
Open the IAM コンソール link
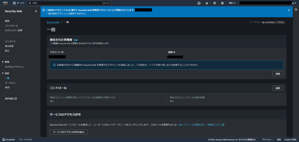point(192,125)
